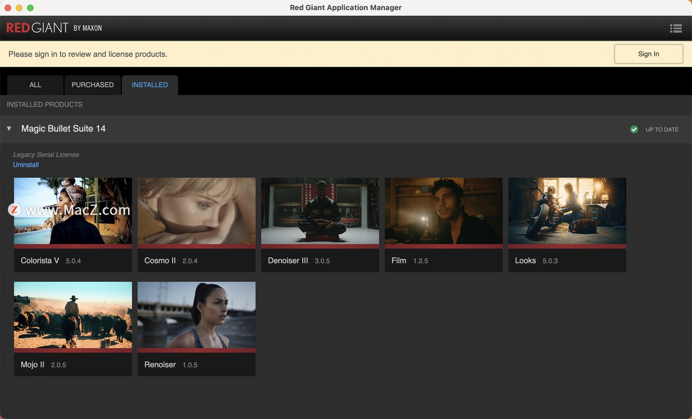Click version 2.0.5 next to Mojo II

coord(58,365)
